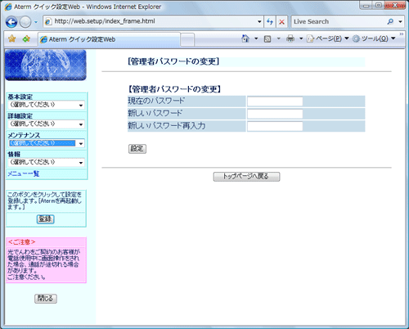The width and height of the screenshot is (409, 329).
Task: Expand the command bar overflow chevron
Action: [x=401, y=34]
